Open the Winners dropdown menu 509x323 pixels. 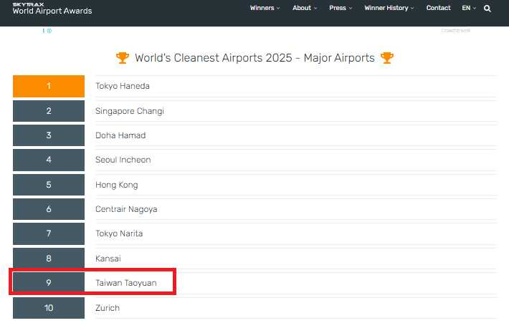(265, 8)
